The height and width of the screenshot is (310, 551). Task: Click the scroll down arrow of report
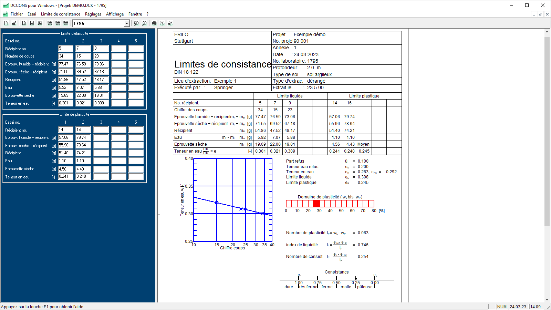547,300
